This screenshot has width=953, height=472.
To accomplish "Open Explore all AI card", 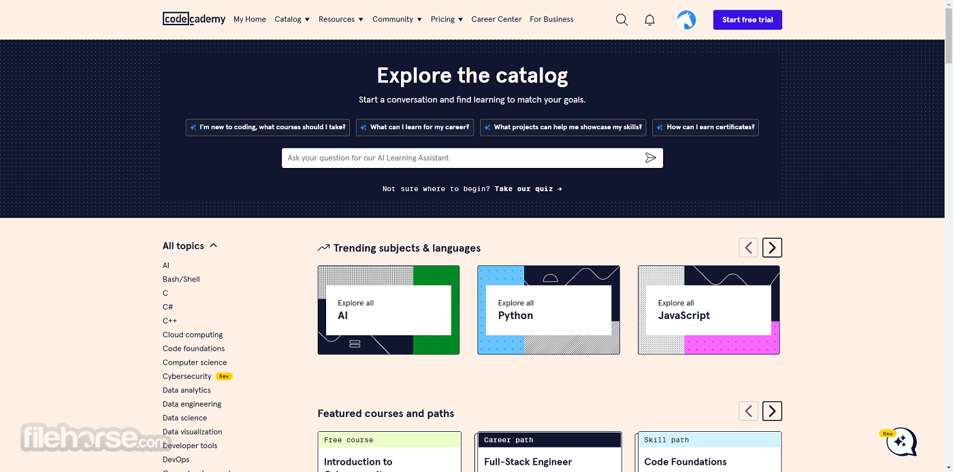I will coord(389,310).
